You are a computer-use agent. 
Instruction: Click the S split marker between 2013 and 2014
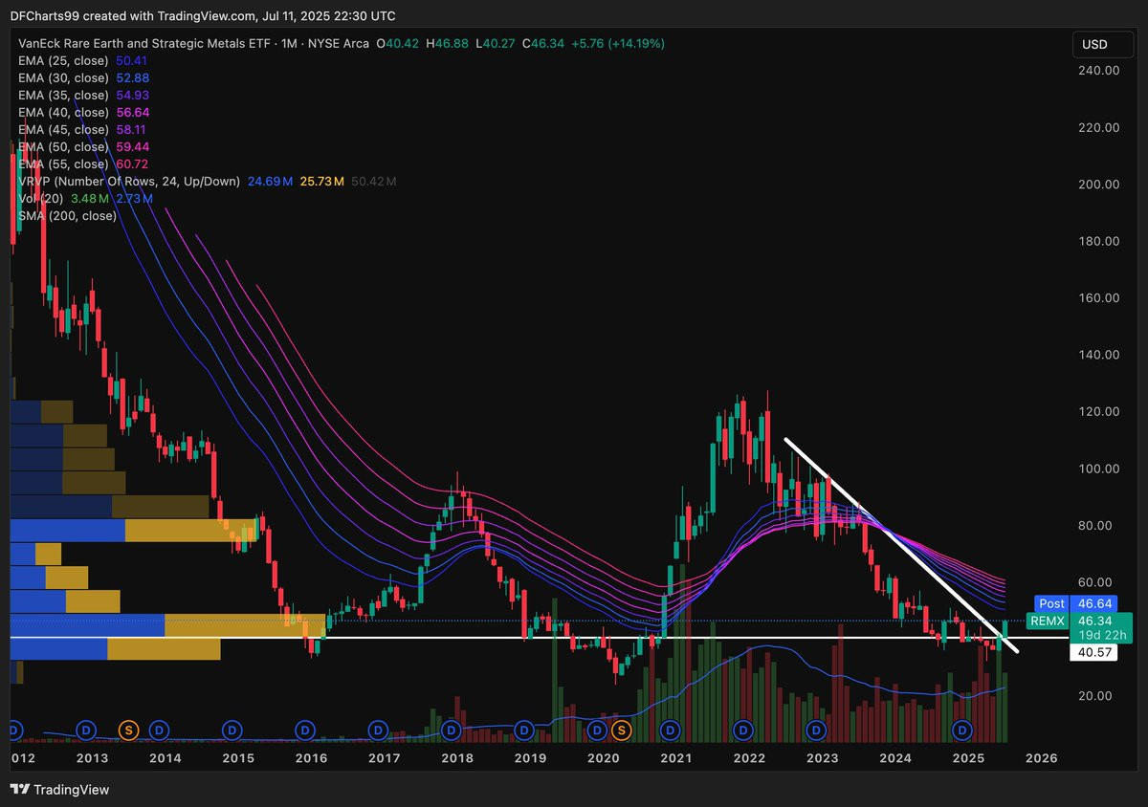click(128, 731)
